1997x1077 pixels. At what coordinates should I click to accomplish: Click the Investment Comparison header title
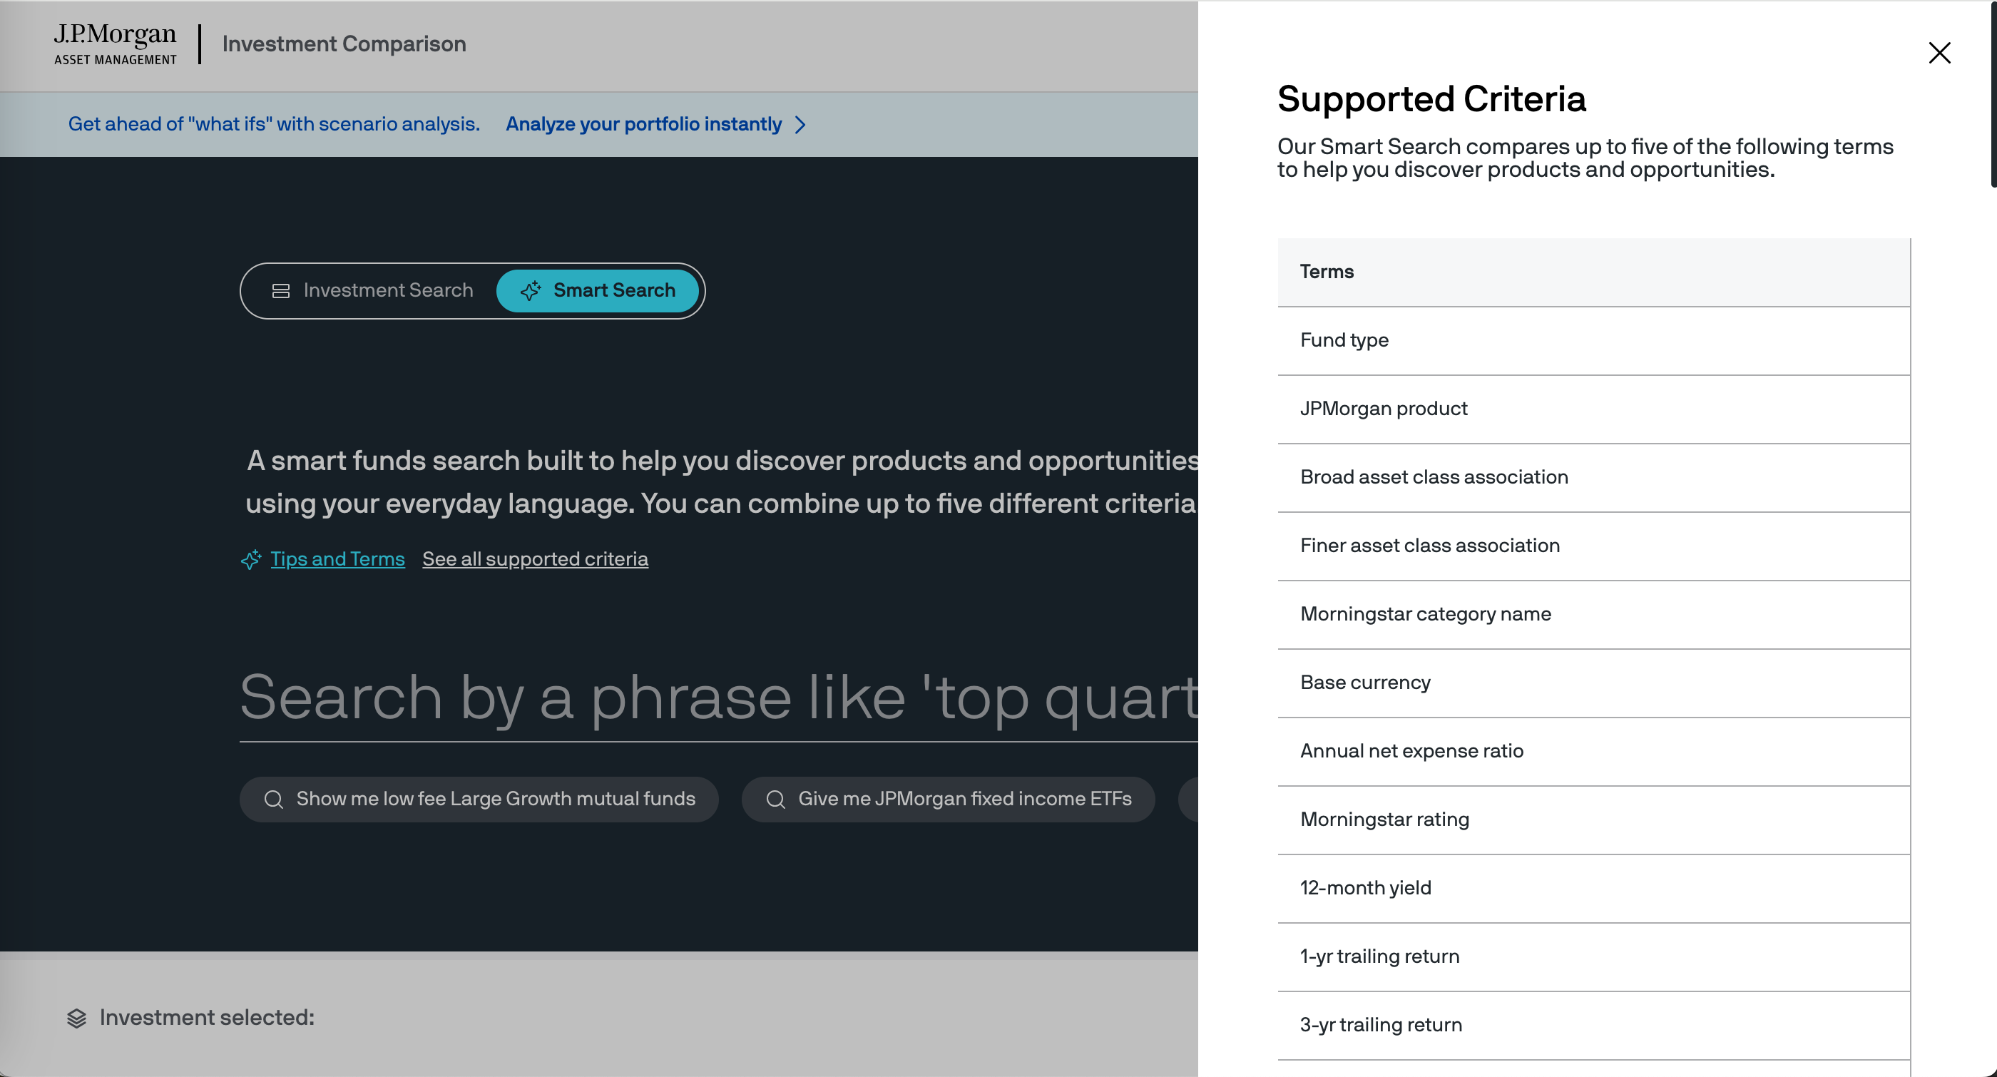tap(344, 44)
